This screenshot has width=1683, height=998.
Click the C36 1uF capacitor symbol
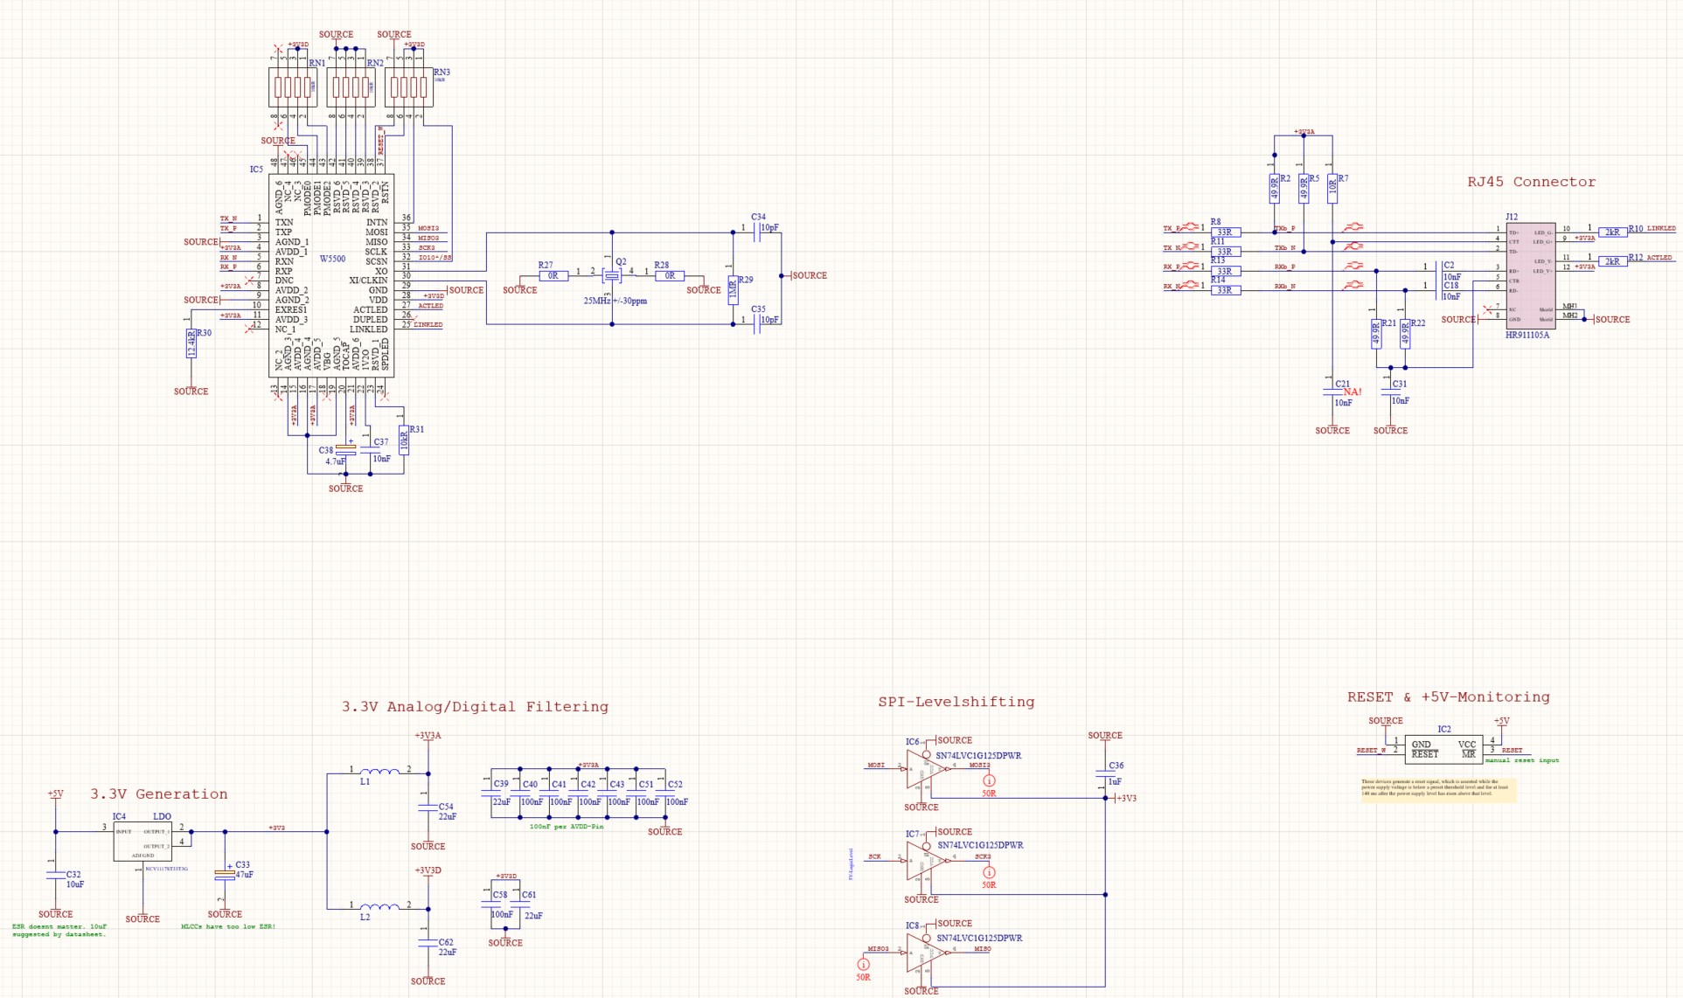pyautogui.click(x=1105, y=773)
